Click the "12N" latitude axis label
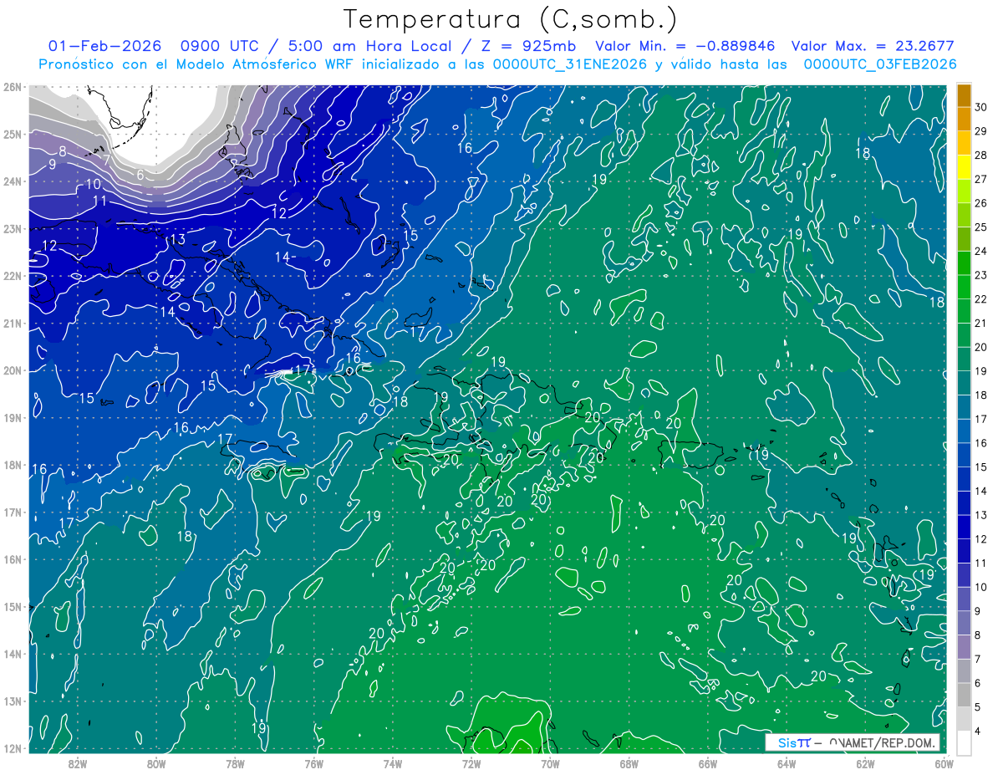 [12, 748]
